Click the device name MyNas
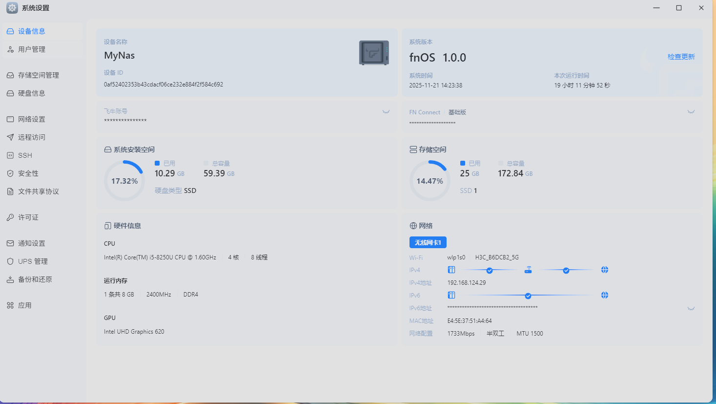The image size is (716, 404). click(120, 55)
